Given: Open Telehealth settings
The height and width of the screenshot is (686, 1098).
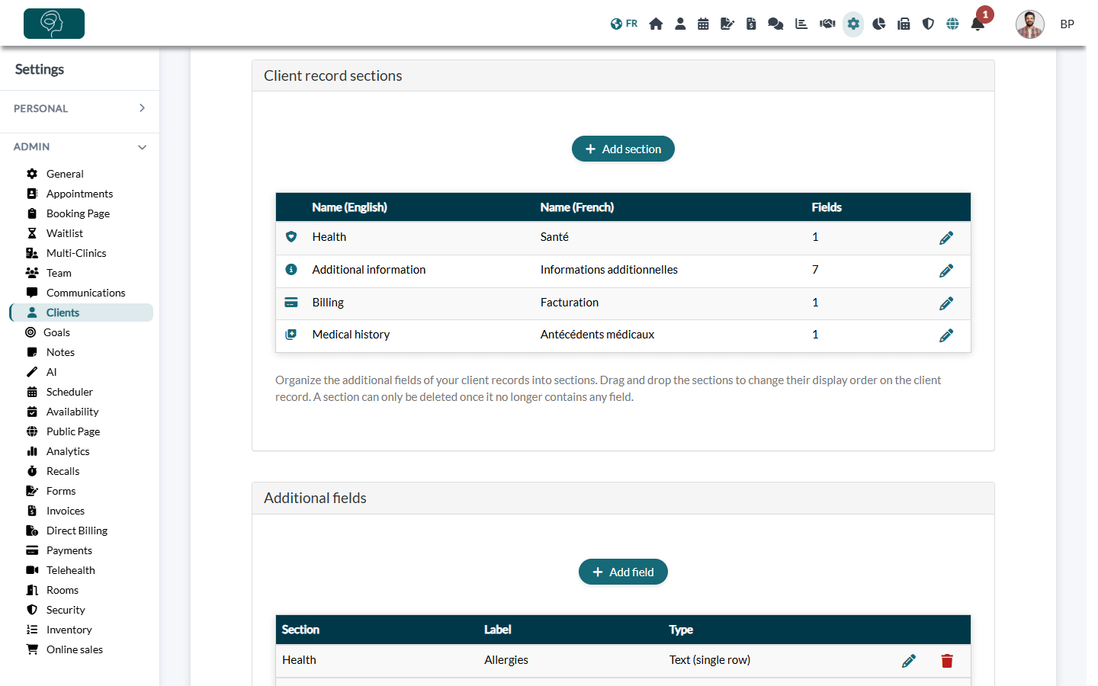Looking at the screenshot, I should (x=71, y=570).
